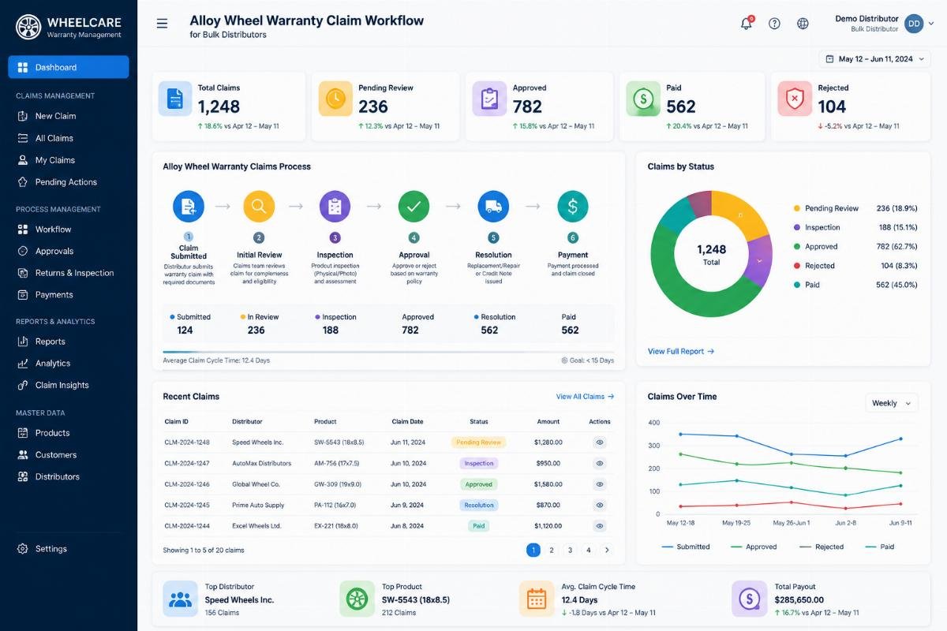The height and width of the screenshot is (631, 947).
Task: Click the Total Claims document icon
Action: (175, 99)
